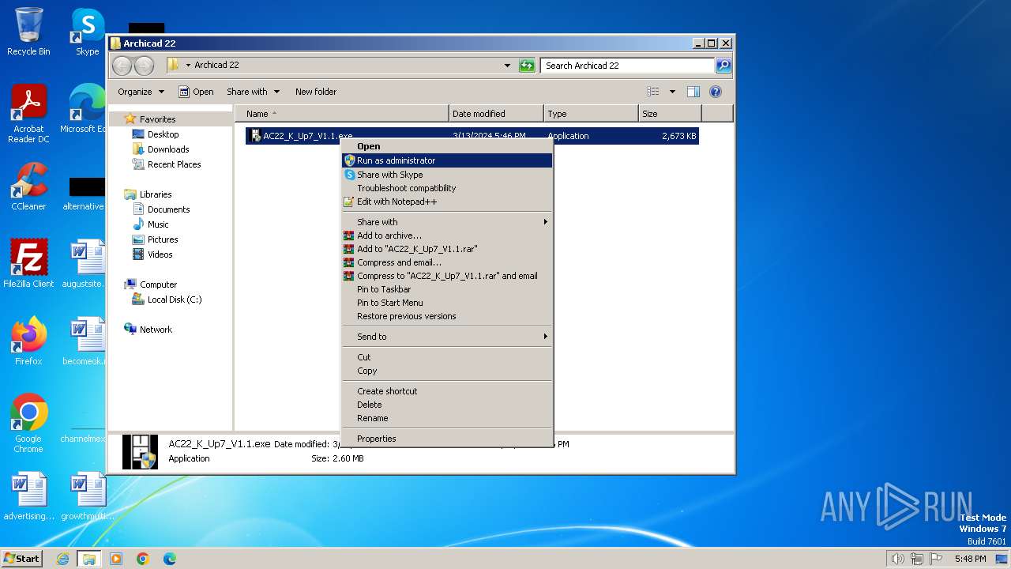
Task: Open the Recycle Bin desktop icon
Action: pyautogui.click(x=28, y=32)
